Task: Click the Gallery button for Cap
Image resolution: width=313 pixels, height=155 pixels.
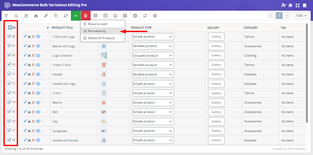Action: pos(216,121)
